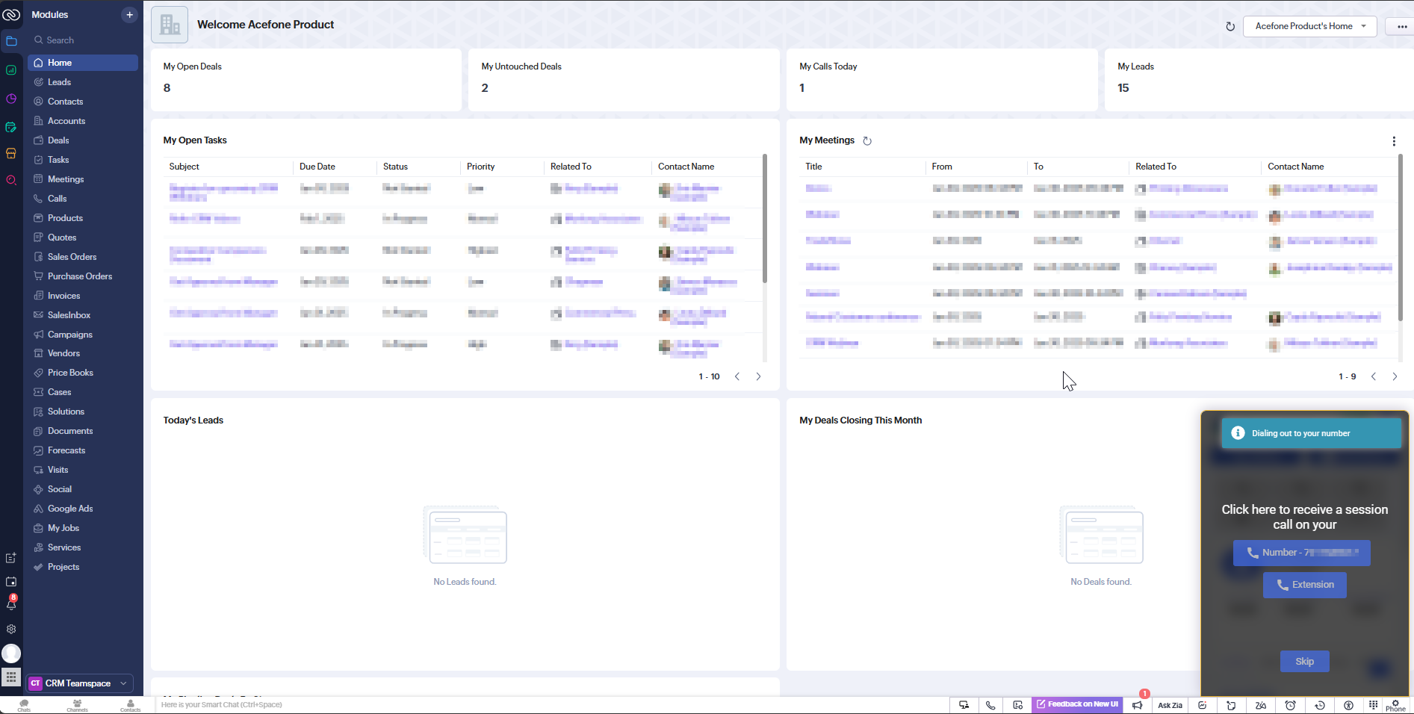This screenshot has height=714, width=1414.
Task: Click the Zia handwriting icon in bottom bar
Action: (1261, 705)
